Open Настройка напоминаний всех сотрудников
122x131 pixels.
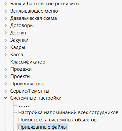(68, 112)
